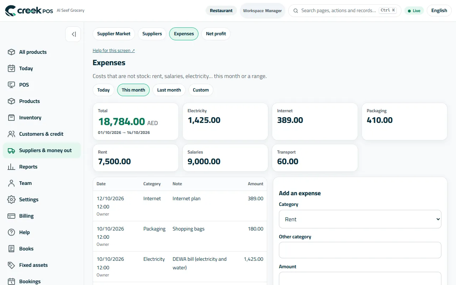
Task: Click the Other category input field
Action: coord(360,250)
